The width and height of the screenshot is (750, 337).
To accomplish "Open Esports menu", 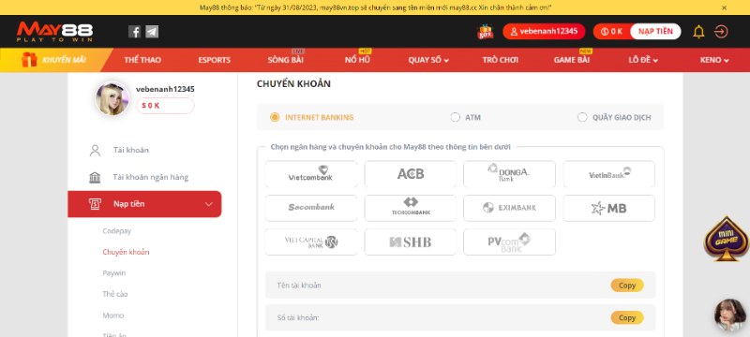I will pyautogui.click(x=215, y=60).
